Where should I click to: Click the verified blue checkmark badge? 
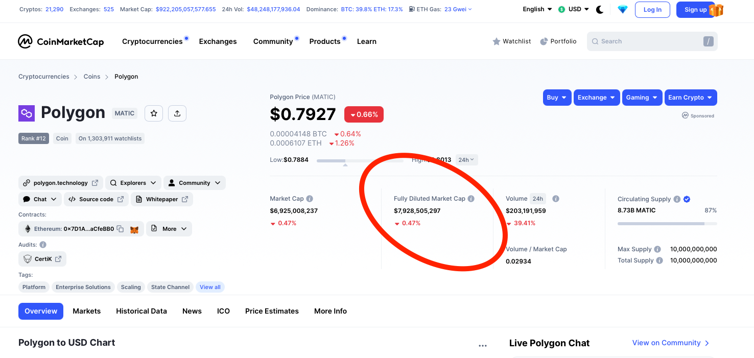687,199
